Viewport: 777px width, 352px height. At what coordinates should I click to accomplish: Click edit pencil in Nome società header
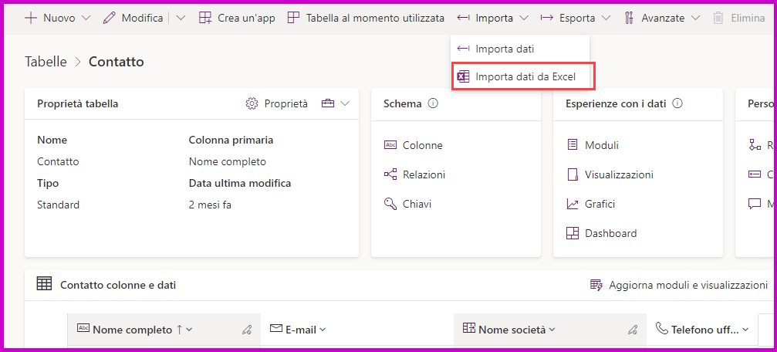tap(632, 330)
